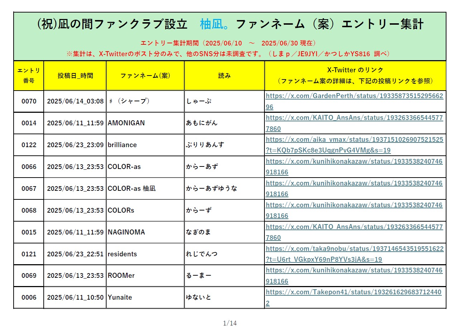Select the reading れじでんつ

pos(202,254)
